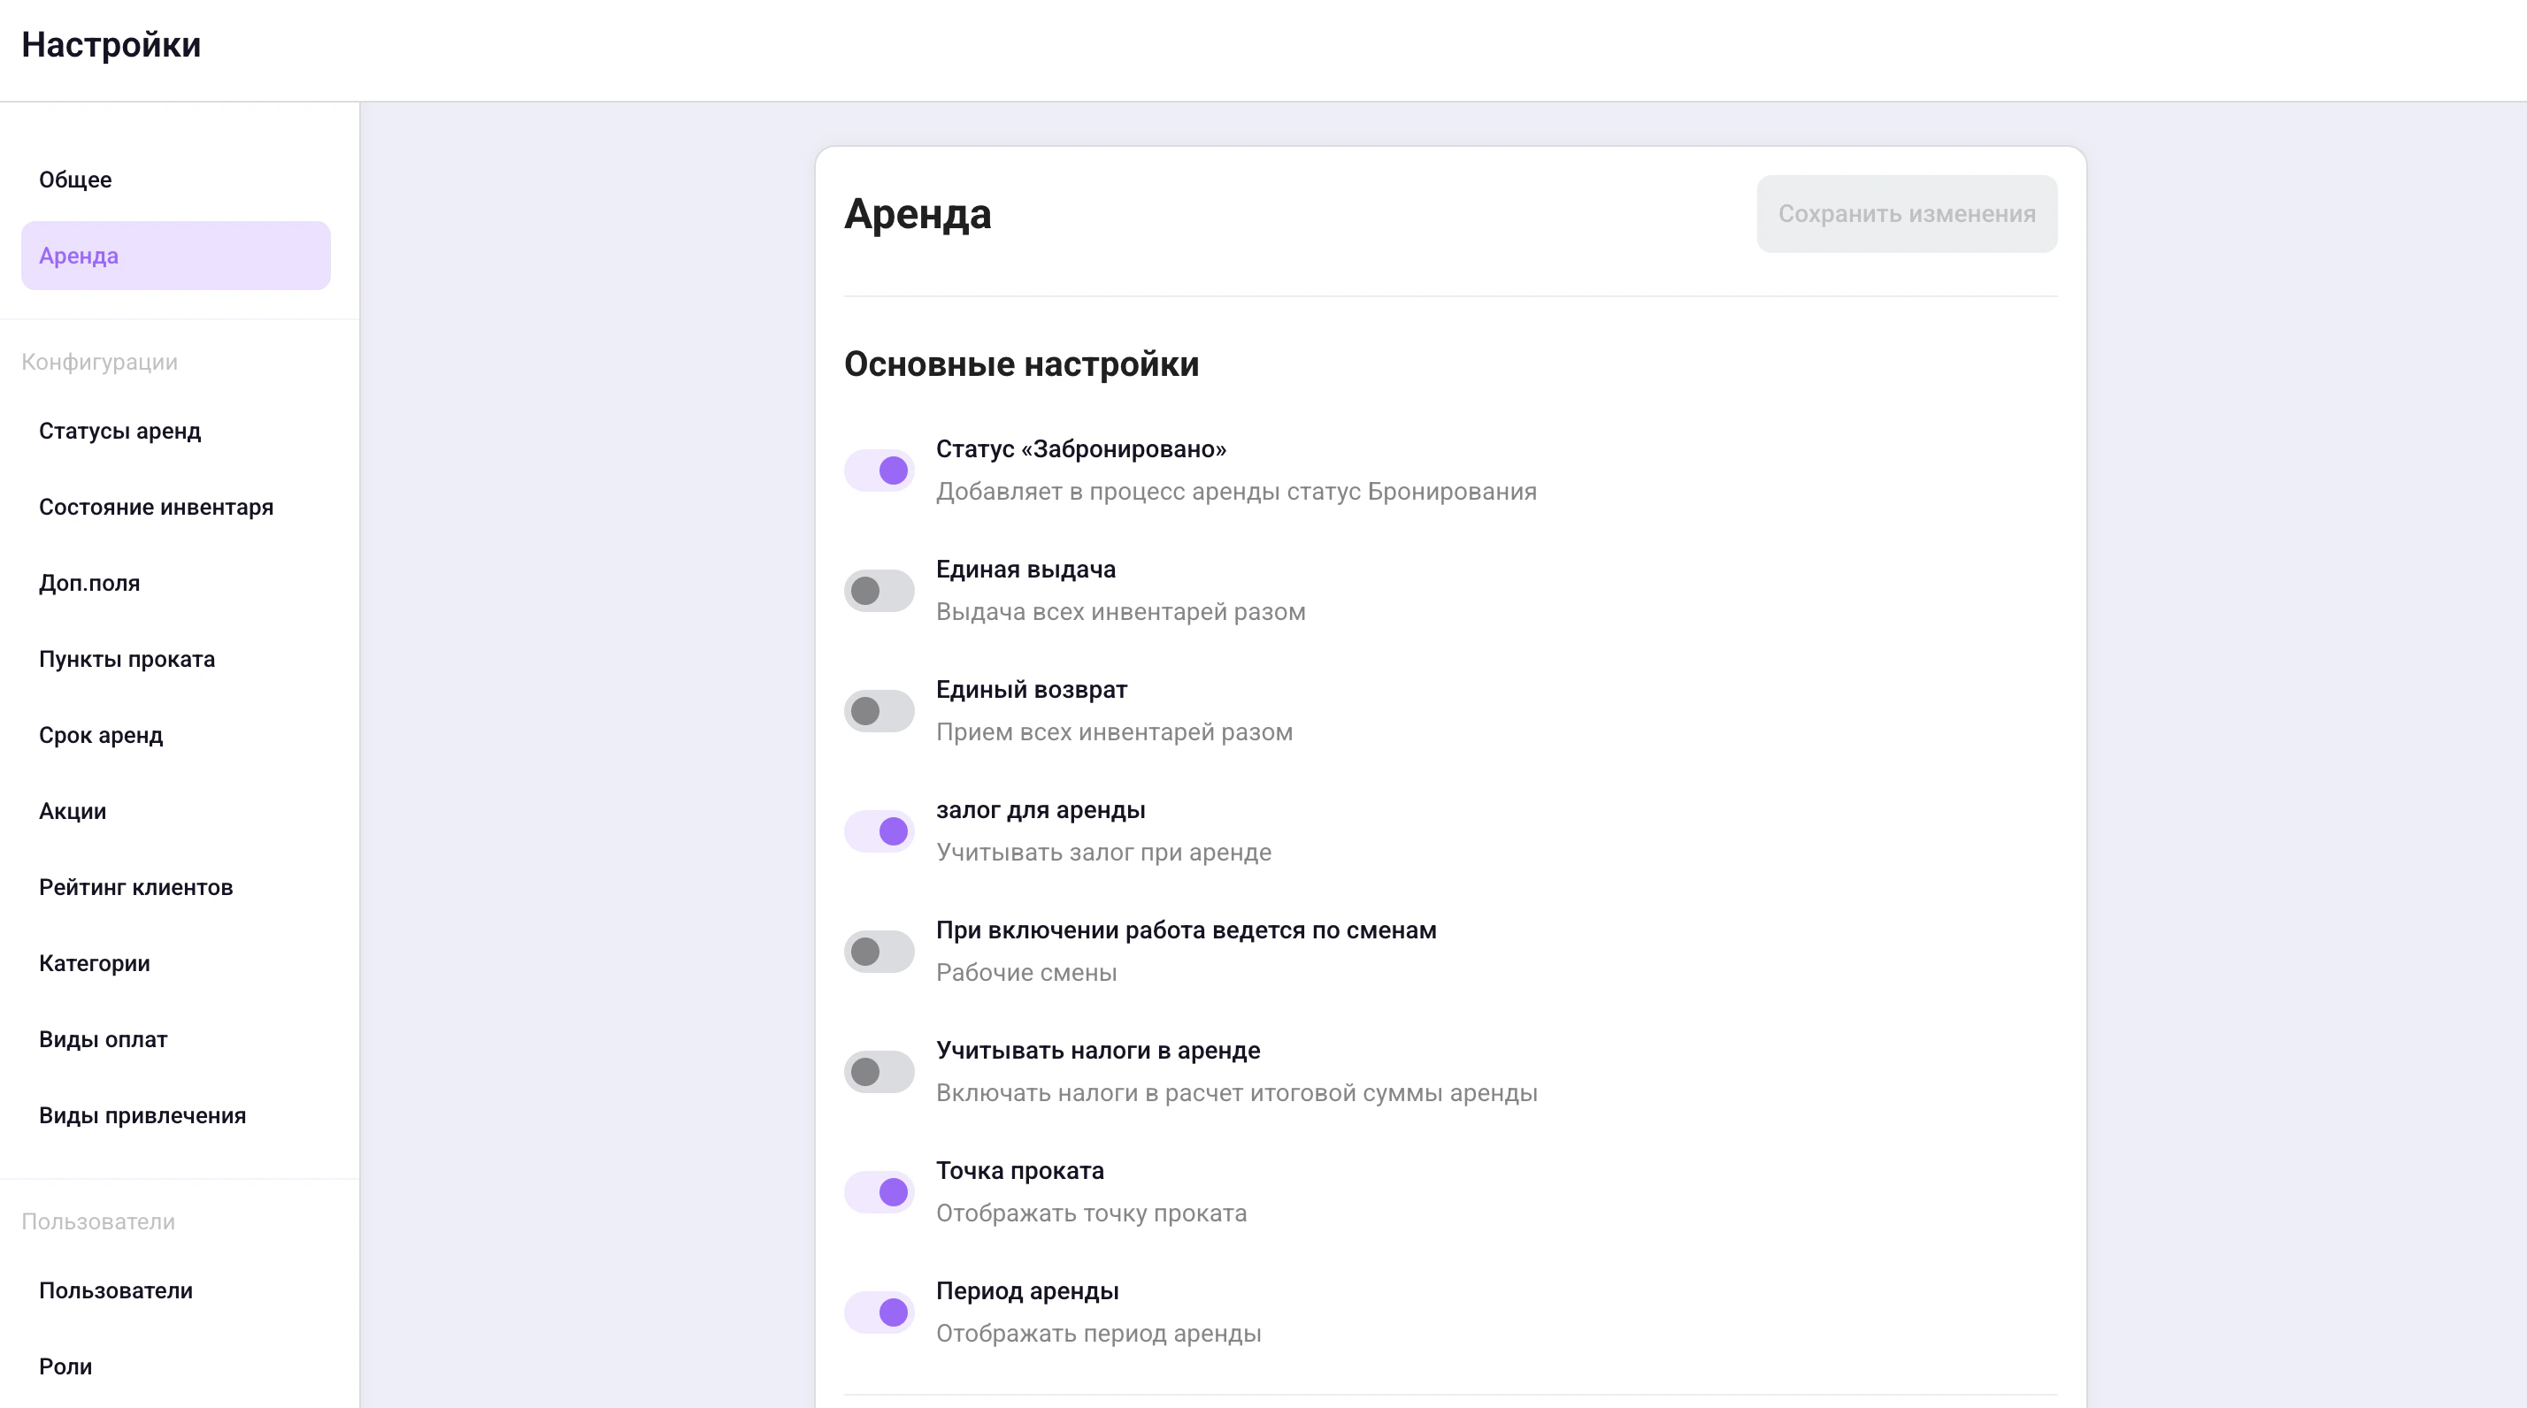Go to Виды оплат settings
Image resolution: width=2527 pixels, height=1408 pixels.
click(x=103, y=1039)
